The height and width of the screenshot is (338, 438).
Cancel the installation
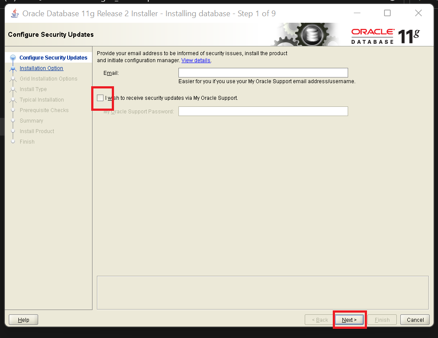click(415, 320)
